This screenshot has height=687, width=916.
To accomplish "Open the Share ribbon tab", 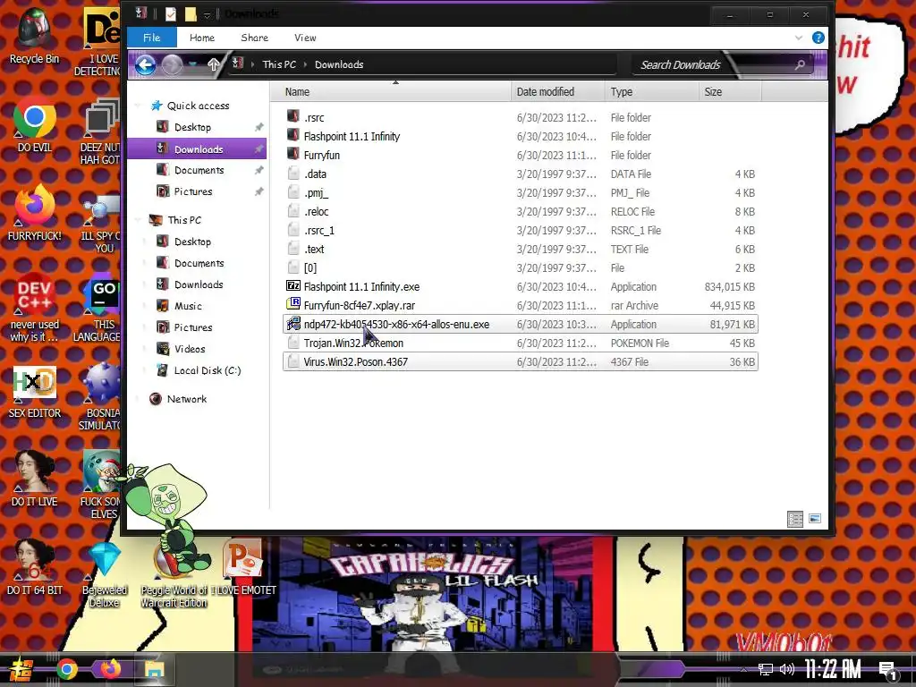I will tap(255, 38).
